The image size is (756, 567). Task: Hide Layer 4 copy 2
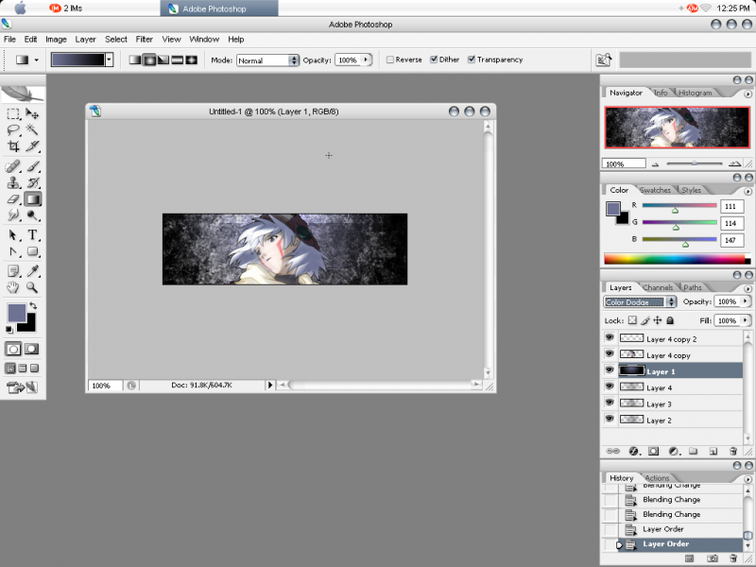[610, 337]
